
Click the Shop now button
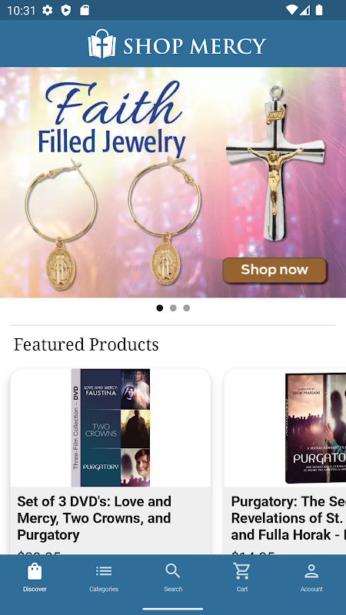point(274,270)
